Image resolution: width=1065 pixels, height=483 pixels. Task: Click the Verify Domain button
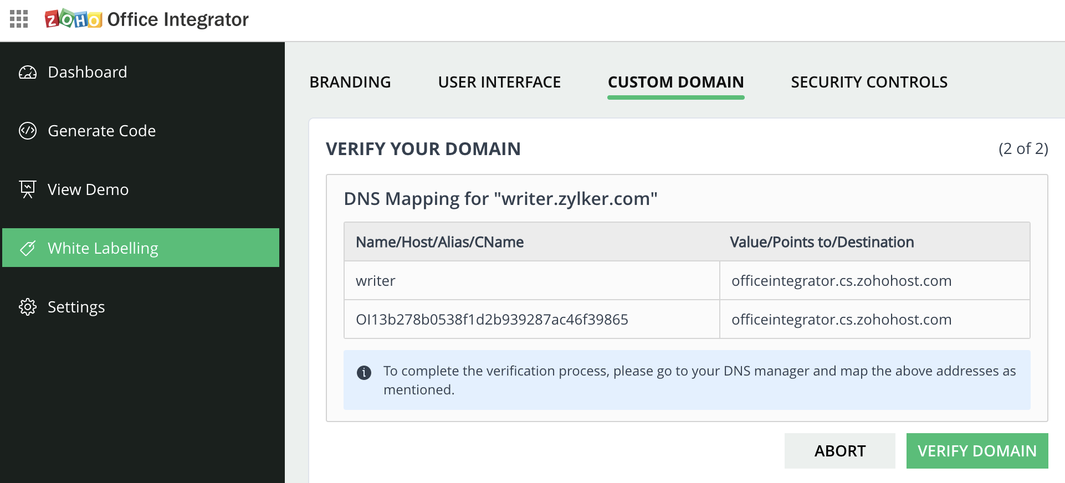pos(977,451)
